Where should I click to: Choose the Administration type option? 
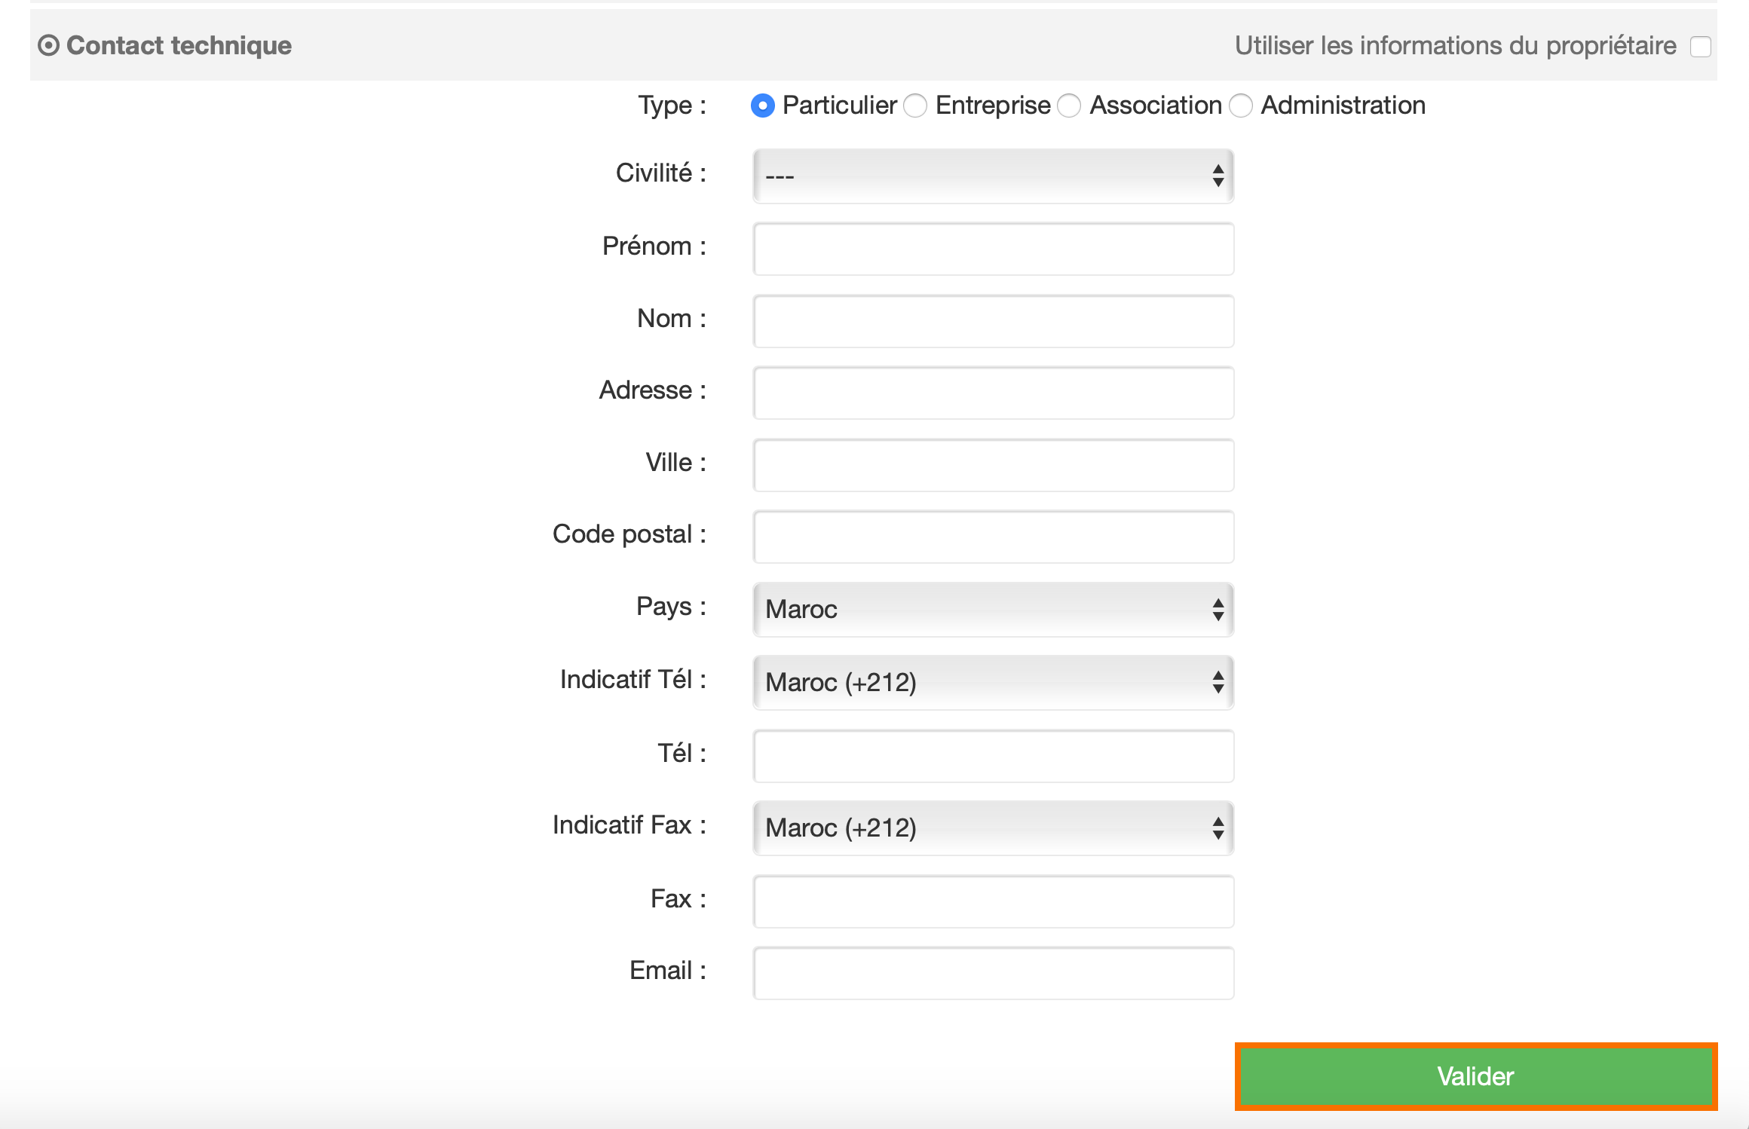pos(1241,106)
